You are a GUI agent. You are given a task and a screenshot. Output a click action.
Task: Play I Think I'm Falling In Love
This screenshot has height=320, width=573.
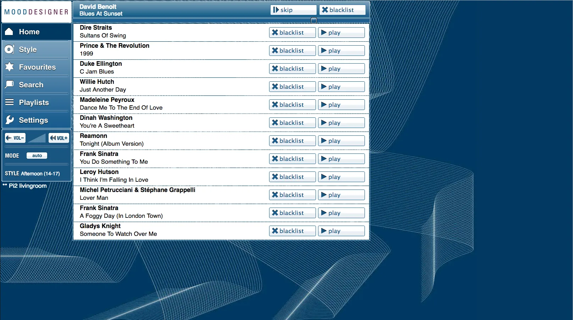click(341, 177)
